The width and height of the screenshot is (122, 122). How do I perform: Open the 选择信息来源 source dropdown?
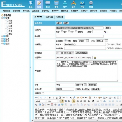83,89
